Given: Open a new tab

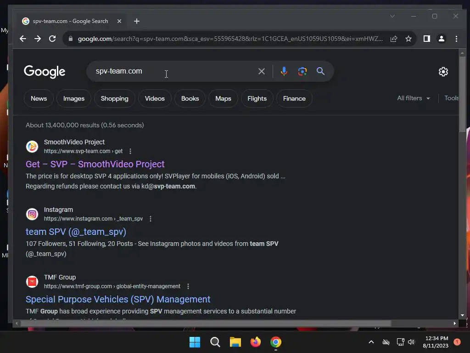Looking at the screenshot, I should 137,21.
